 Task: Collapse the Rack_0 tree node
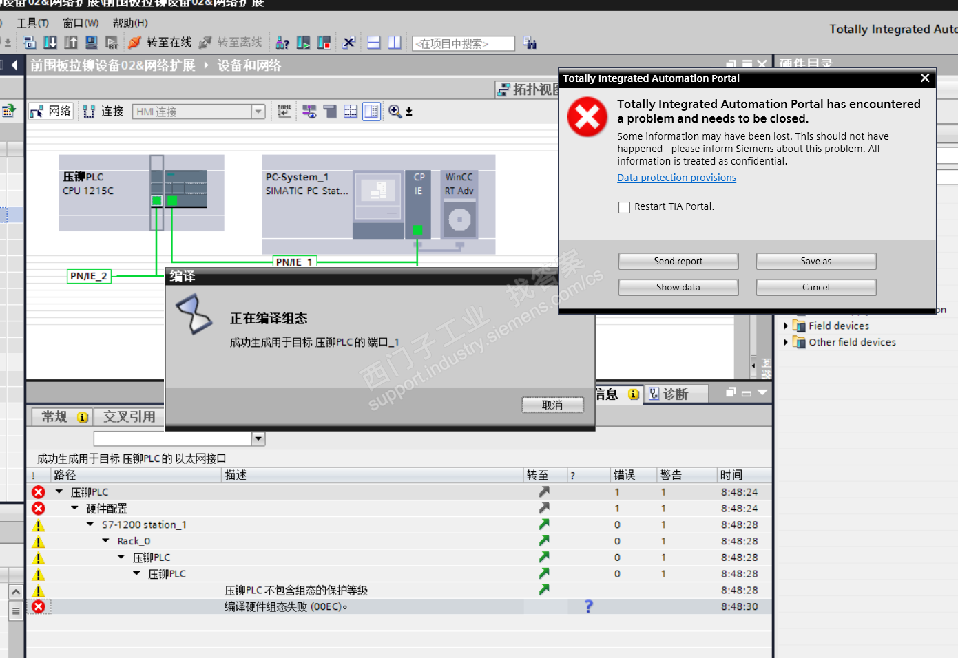pyautogui.click(x=105, y=541)
